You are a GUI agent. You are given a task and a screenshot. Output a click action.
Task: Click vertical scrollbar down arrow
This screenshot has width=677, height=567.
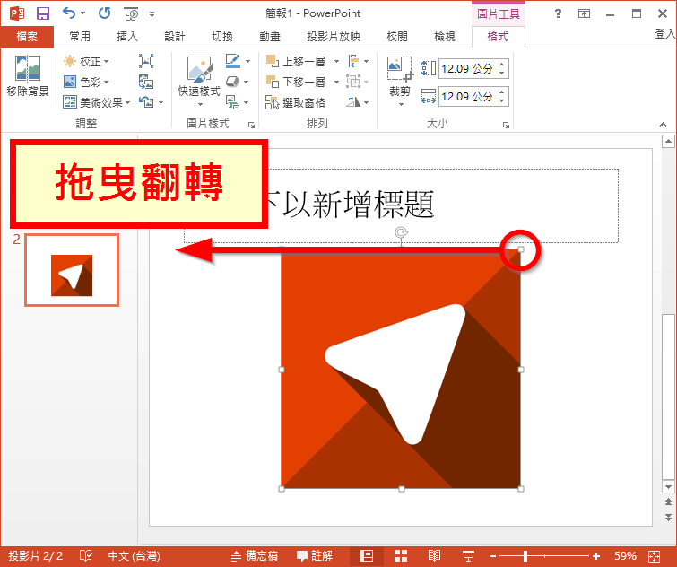point(668,486)
